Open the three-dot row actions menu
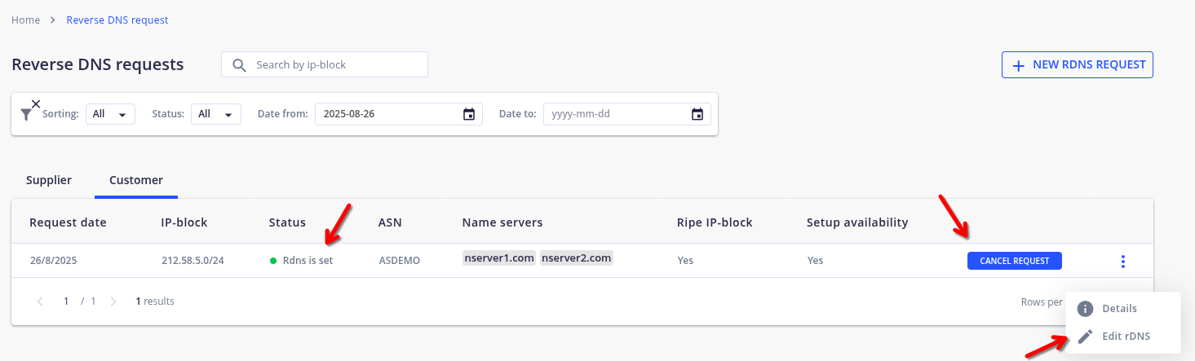Image resolution: width=1195 pixels, height=361 pixels. pos(1123,262)
